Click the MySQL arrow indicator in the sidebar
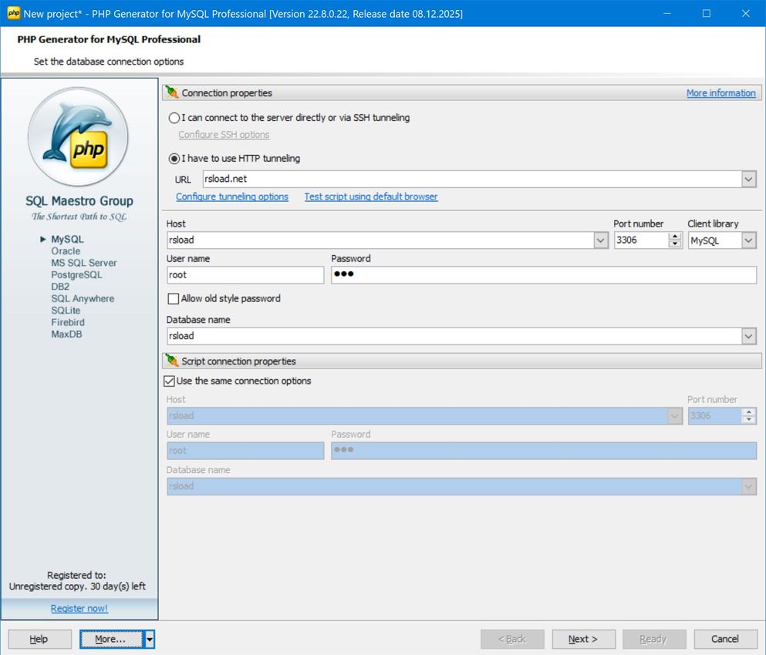 click(x=45, y=240)
